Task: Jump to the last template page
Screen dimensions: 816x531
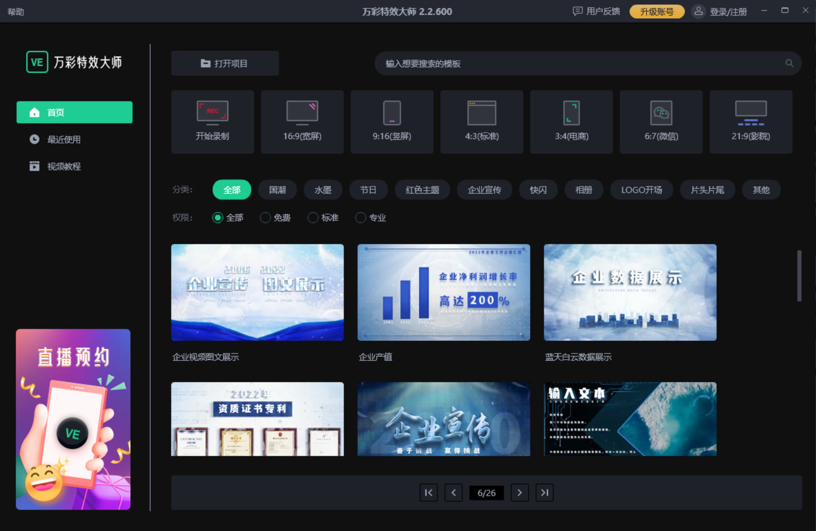Action: (x=544, y=493)
